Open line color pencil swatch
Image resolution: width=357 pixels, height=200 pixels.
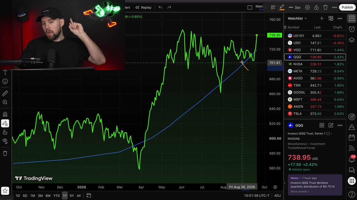coord(282,7)
